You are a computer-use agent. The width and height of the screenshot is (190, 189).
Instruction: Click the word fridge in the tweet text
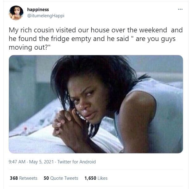click(60, 39)
